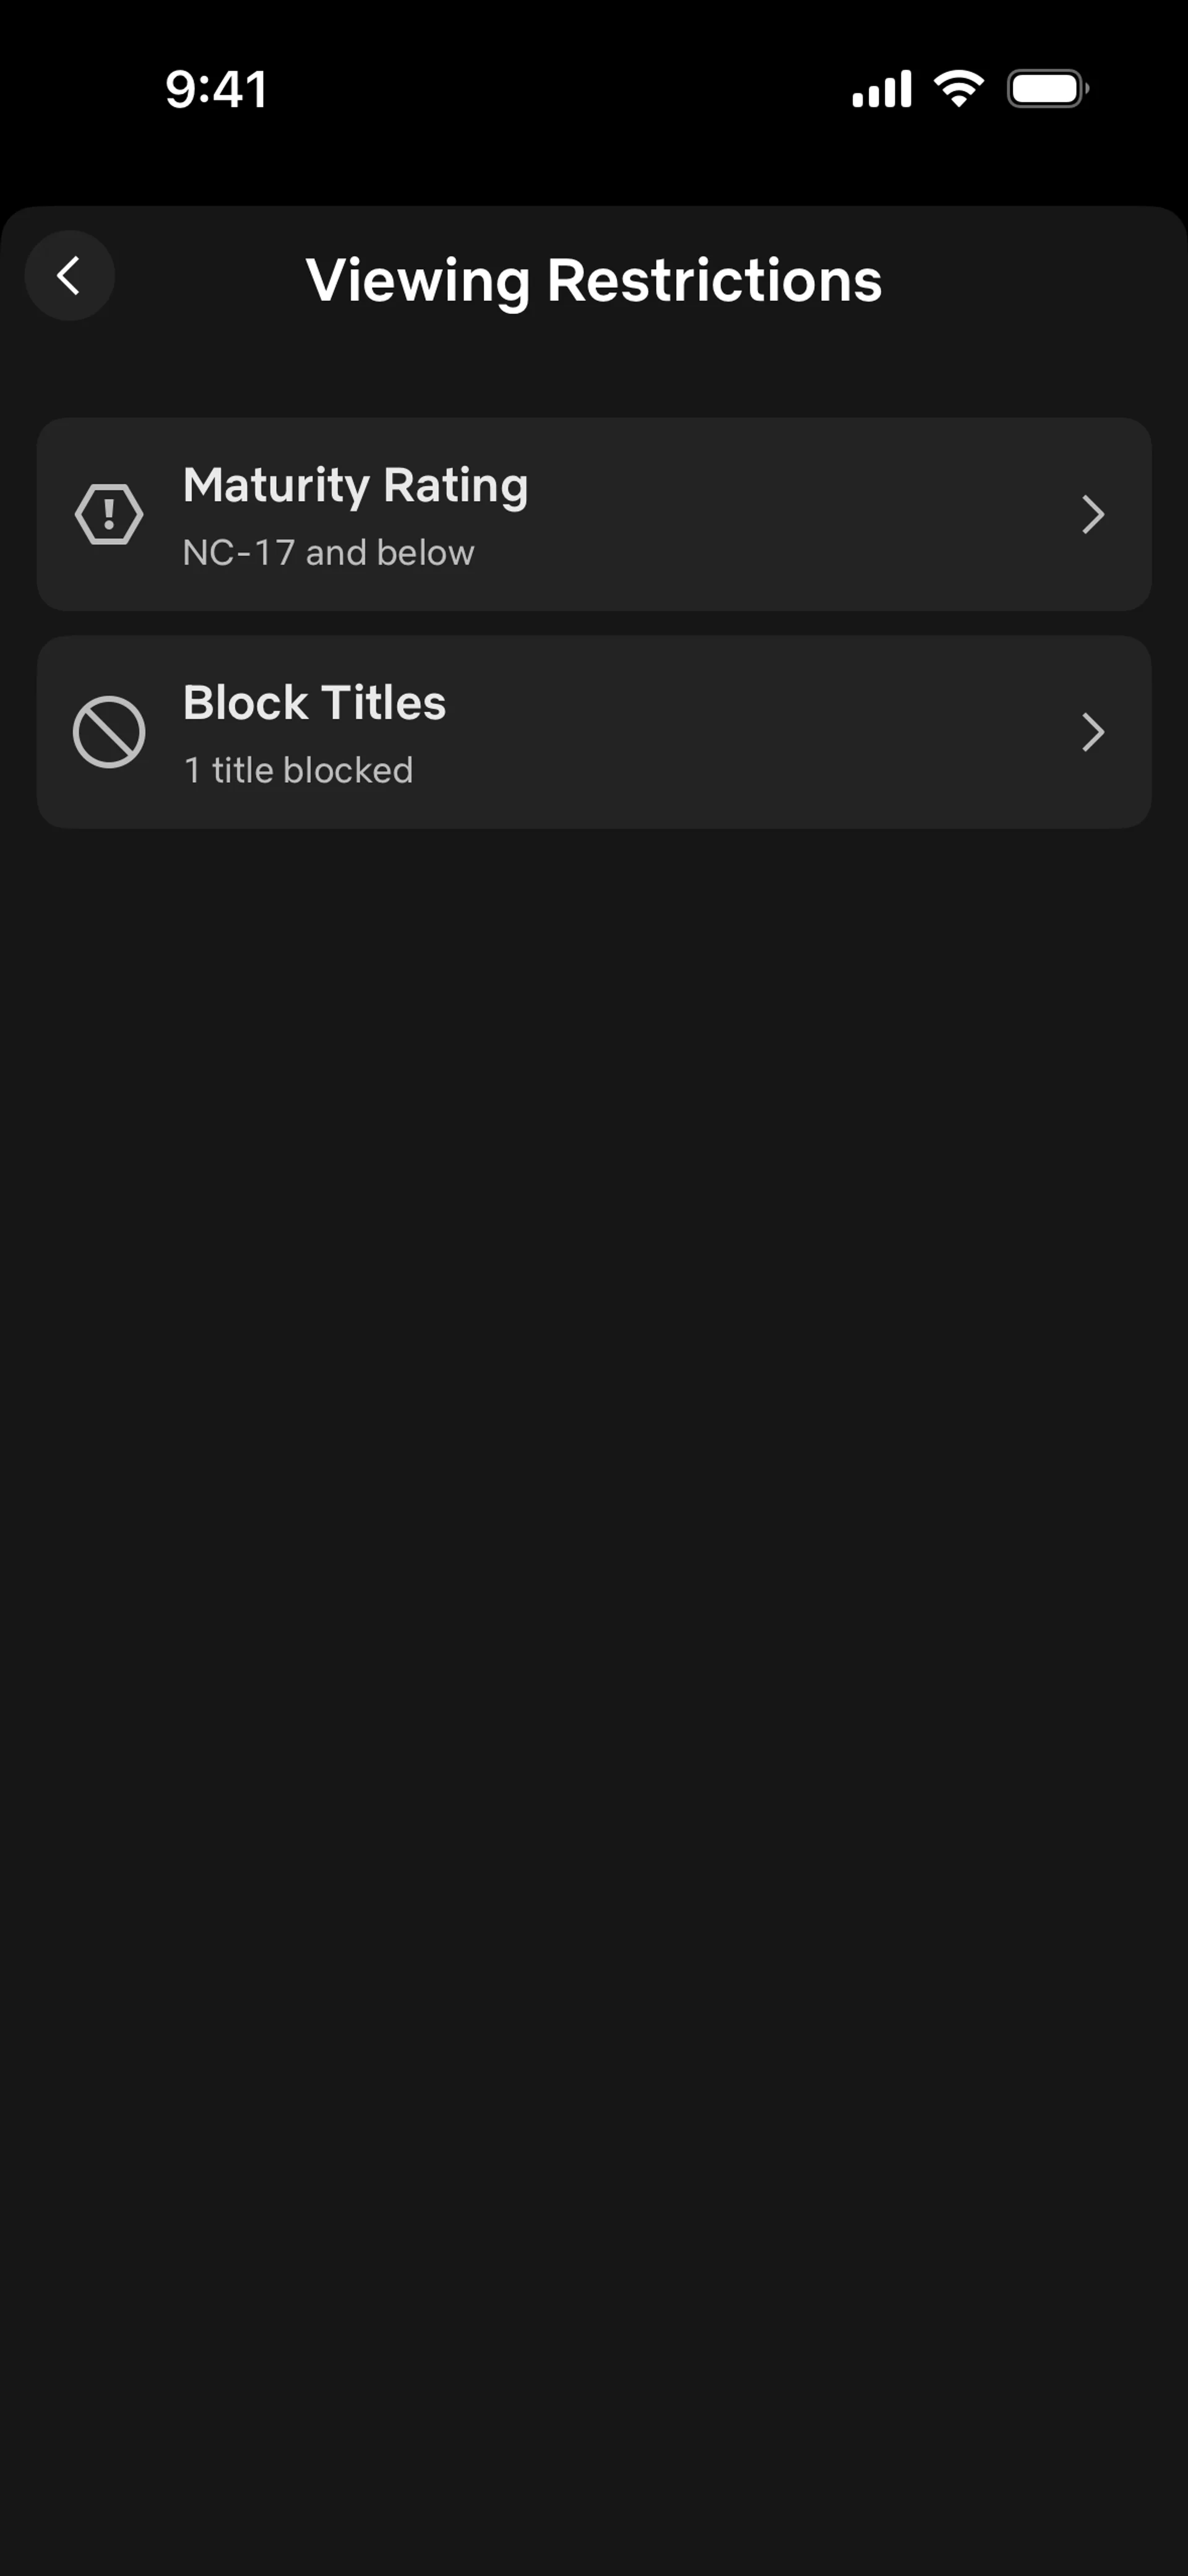
Task: Tap the word "Restrictions" in the header
Action: pos(714,280)
